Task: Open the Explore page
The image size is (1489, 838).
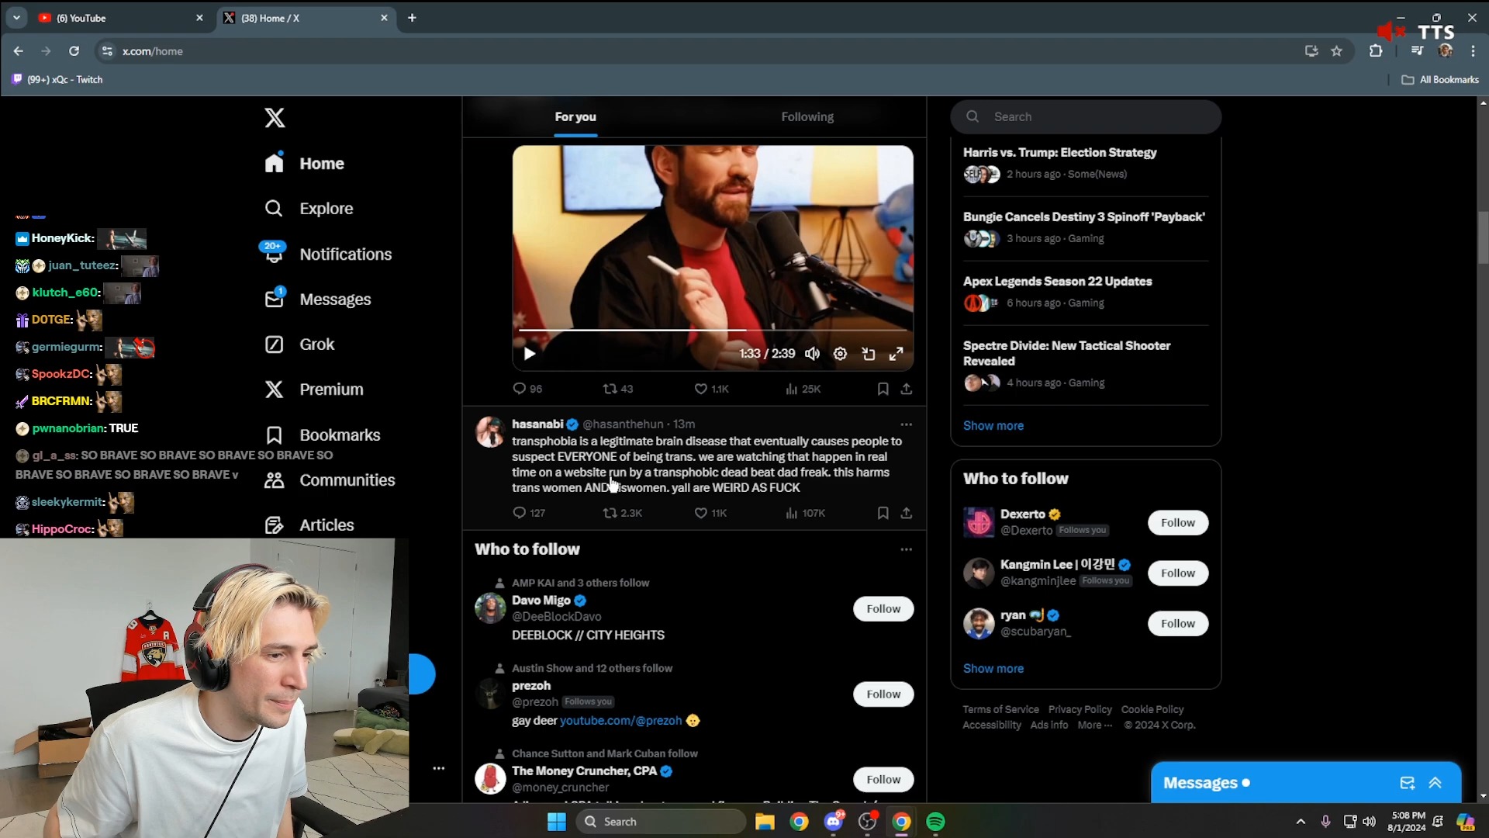Action: coord(309,209)
